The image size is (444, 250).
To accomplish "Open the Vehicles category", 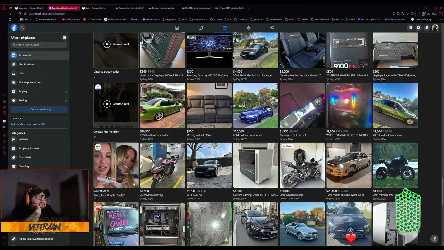I will [39, 139].
